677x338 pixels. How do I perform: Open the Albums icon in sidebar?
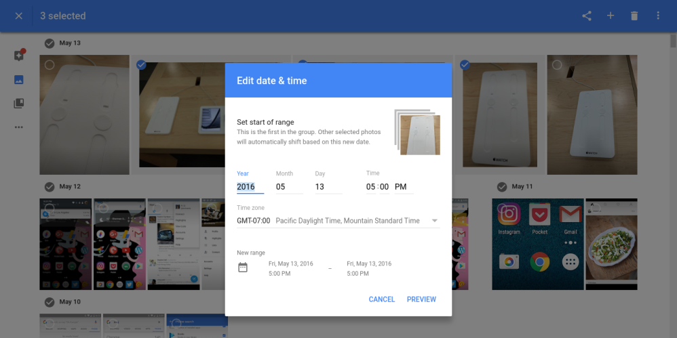[19, 104]
